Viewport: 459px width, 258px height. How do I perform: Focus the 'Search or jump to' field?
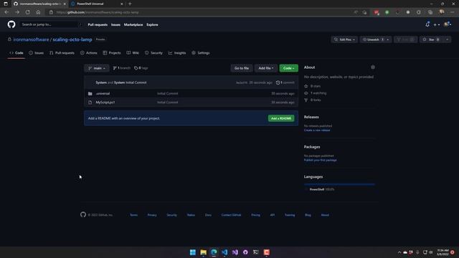tap(50, 24)
